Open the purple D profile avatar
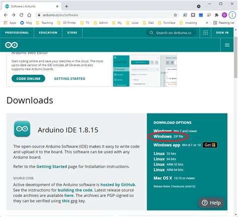Screen dimensions: 238x217 point(224,15)
